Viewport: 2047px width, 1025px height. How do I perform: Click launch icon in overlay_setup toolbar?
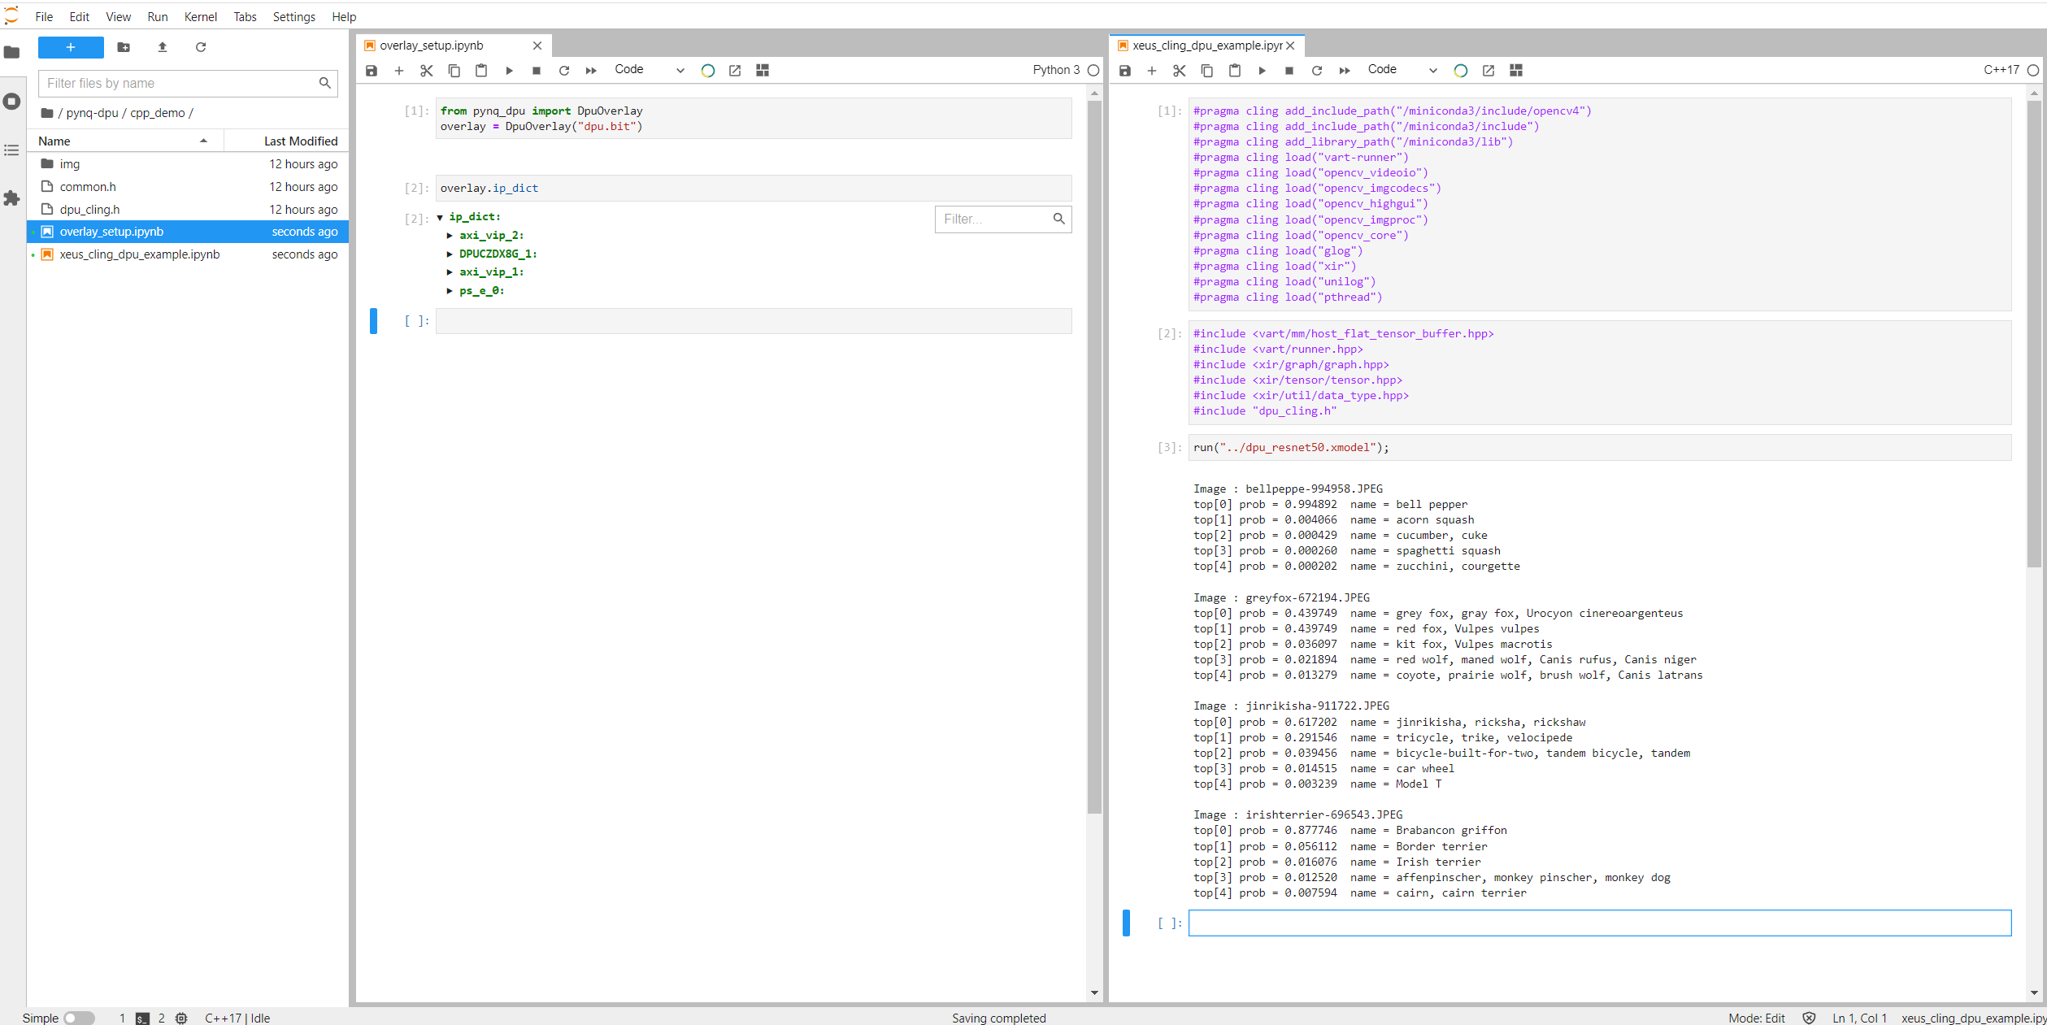pyautogui.click(x=735, y=71)
